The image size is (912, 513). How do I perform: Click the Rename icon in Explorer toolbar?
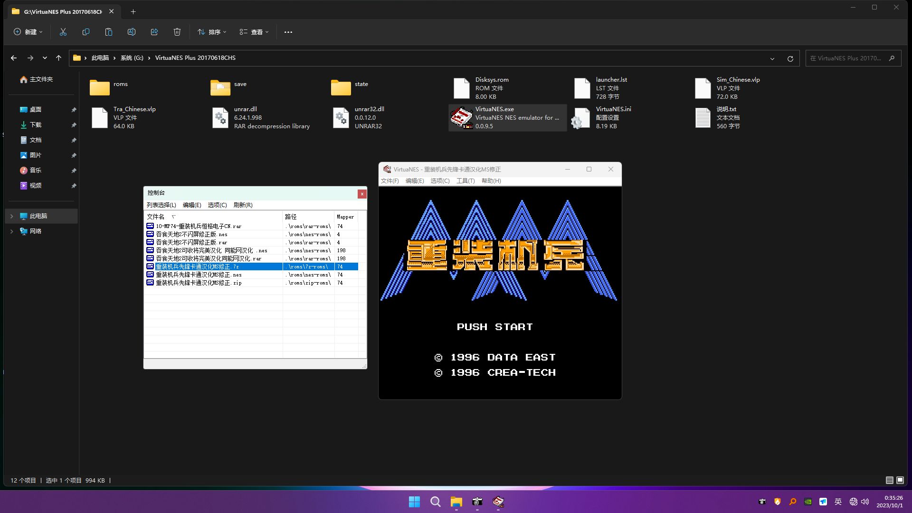tap(132, 32)
